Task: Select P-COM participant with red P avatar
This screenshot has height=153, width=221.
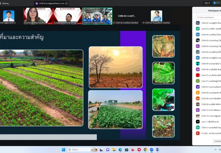Action: tap(208, 133)
